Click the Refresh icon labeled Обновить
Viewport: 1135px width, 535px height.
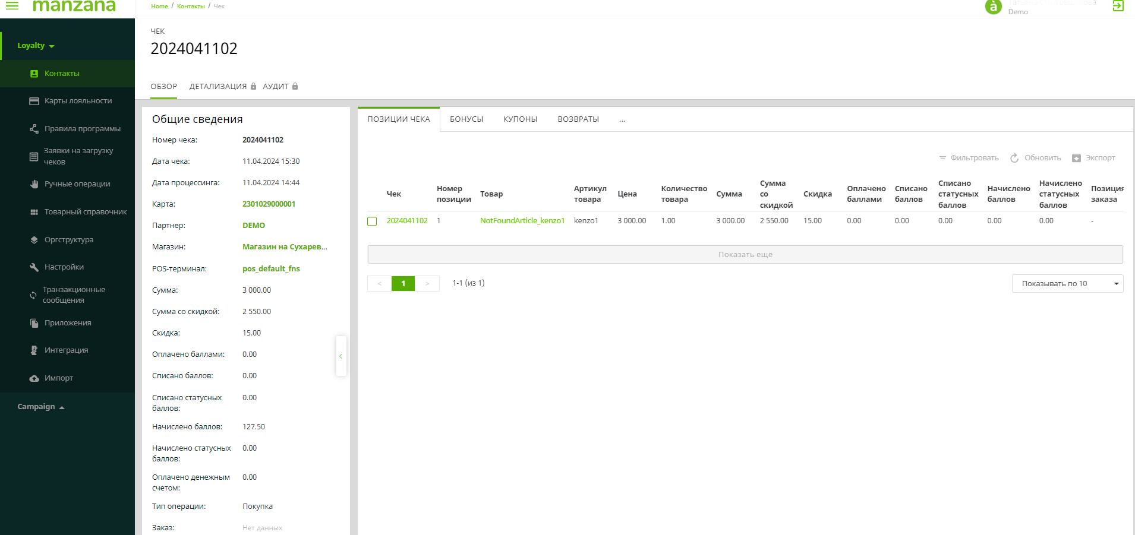pos(1014,158)
